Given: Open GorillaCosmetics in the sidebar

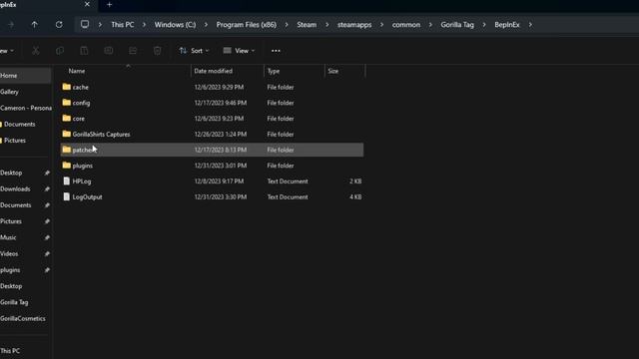Looking at the screenshot, I should pyautogui.click(x=23, y=319).
